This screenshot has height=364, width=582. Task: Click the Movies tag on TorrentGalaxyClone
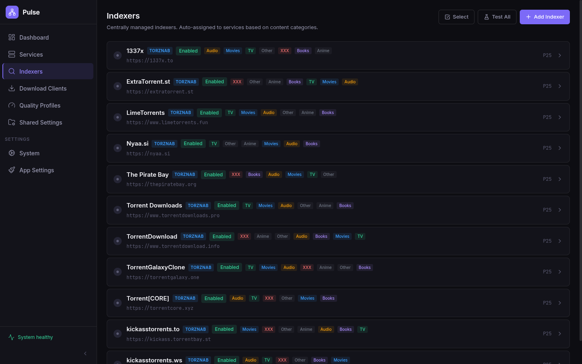click(268, 267)
